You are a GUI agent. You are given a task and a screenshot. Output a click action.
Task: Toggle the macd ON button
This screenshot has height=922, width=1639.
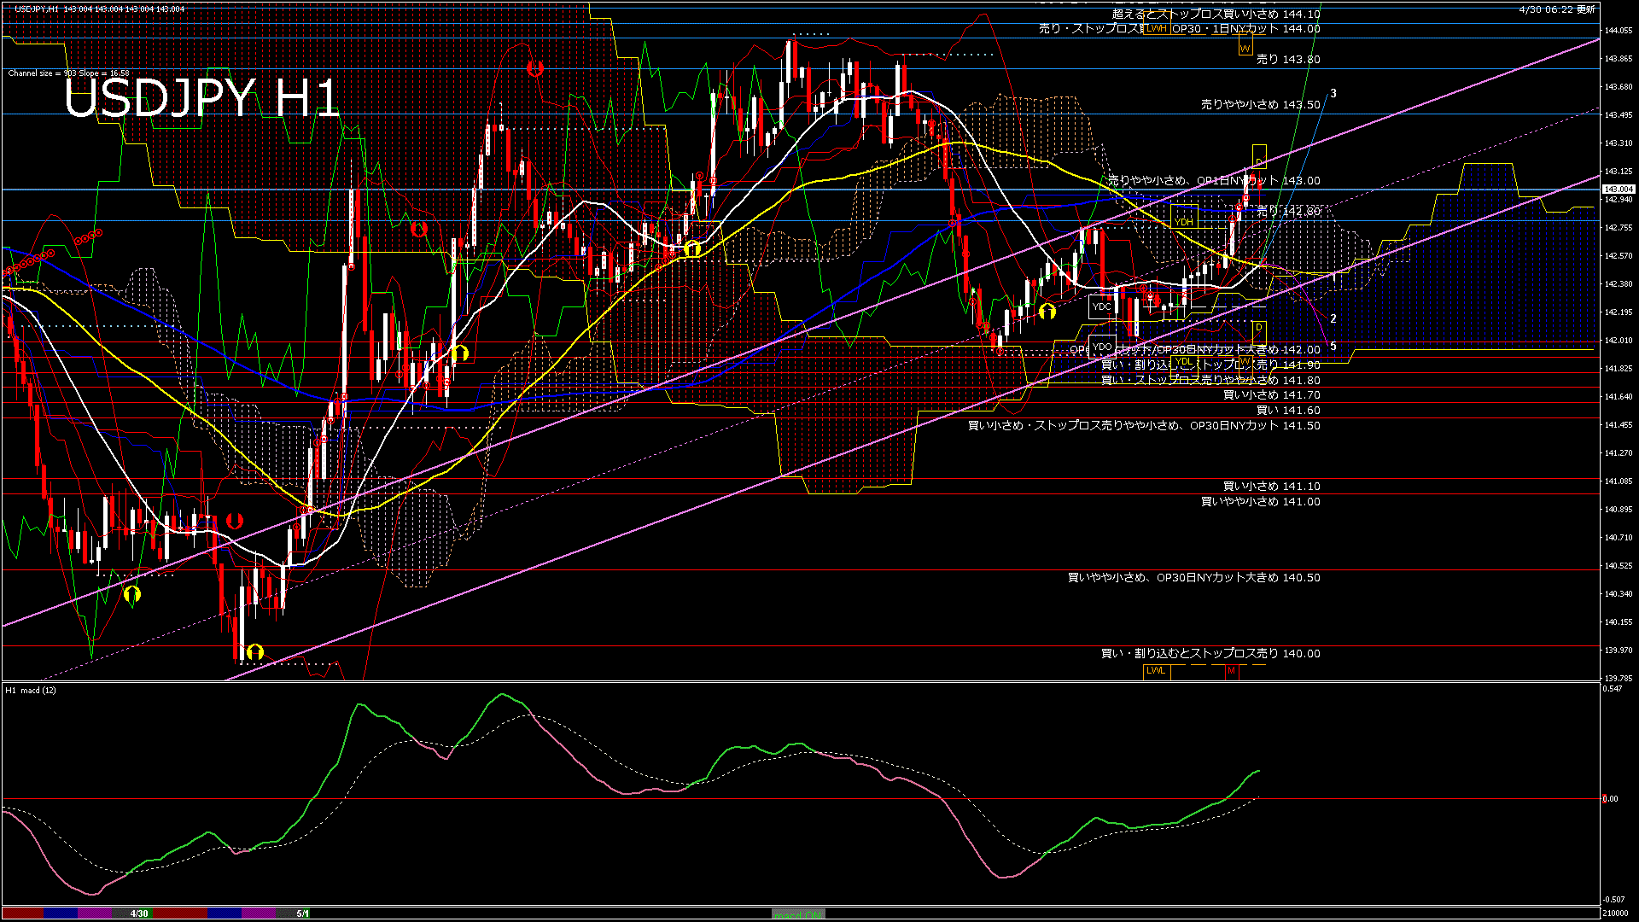pos(798,914)
